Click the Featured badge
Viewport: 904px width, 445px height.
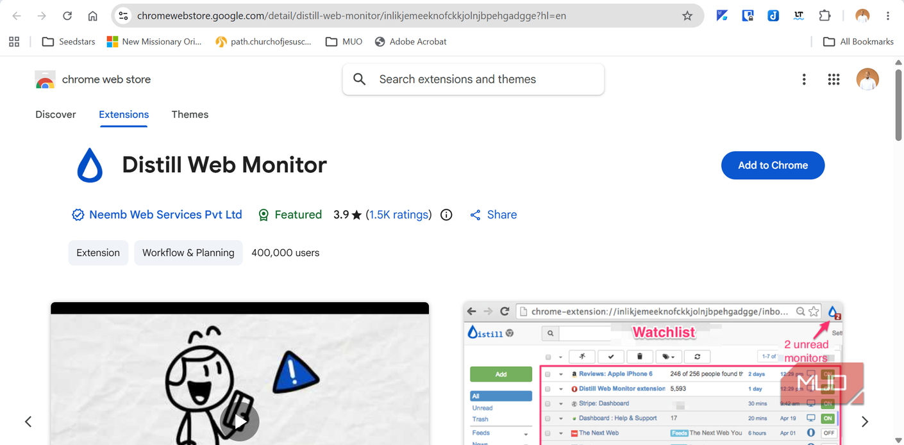(x=290, y=215)
